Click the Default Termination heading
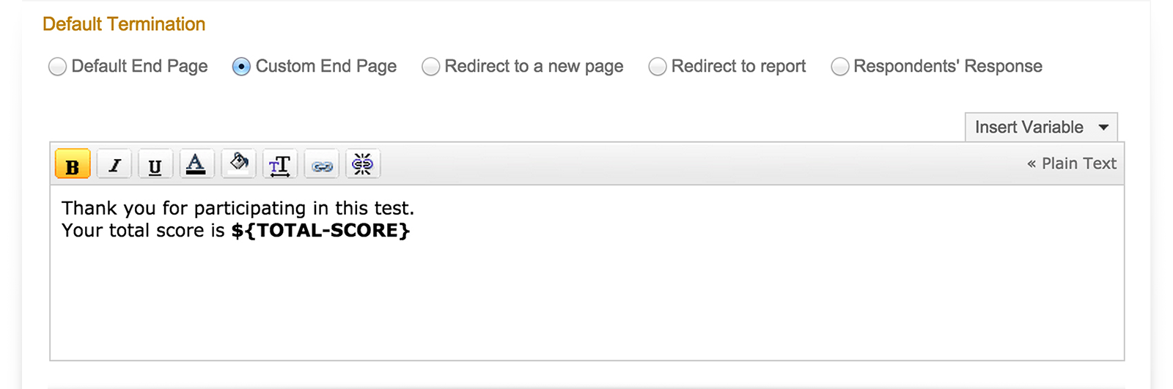This screenshot has width=1173, height=389. (x=124, y=24)
